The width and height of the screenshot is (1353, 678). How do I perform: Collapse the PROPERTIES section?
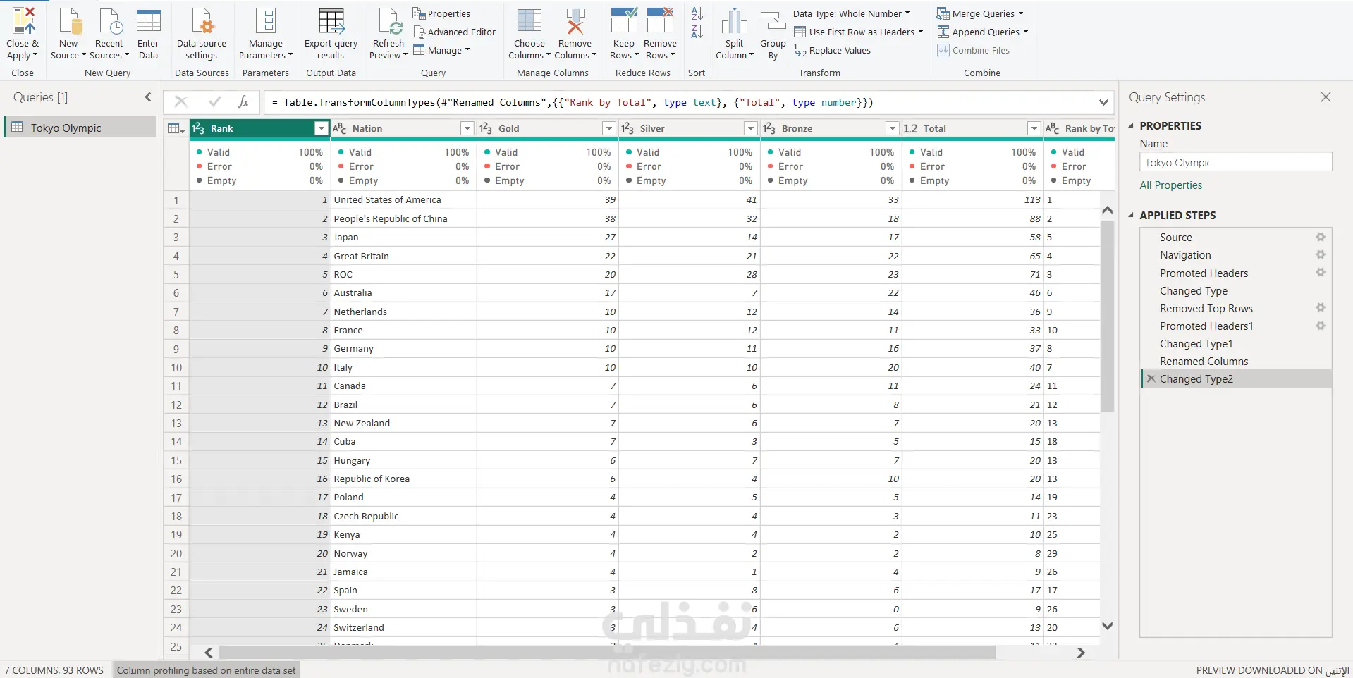coord(1131,125)
